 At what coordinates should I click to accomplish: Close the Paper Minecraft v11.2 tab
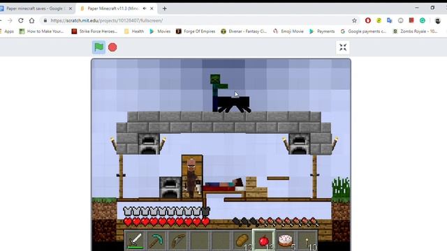[x=152, y=8]
